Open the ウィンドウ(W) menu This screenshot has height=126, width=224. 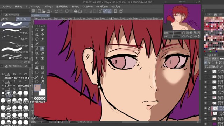[102, 7]
